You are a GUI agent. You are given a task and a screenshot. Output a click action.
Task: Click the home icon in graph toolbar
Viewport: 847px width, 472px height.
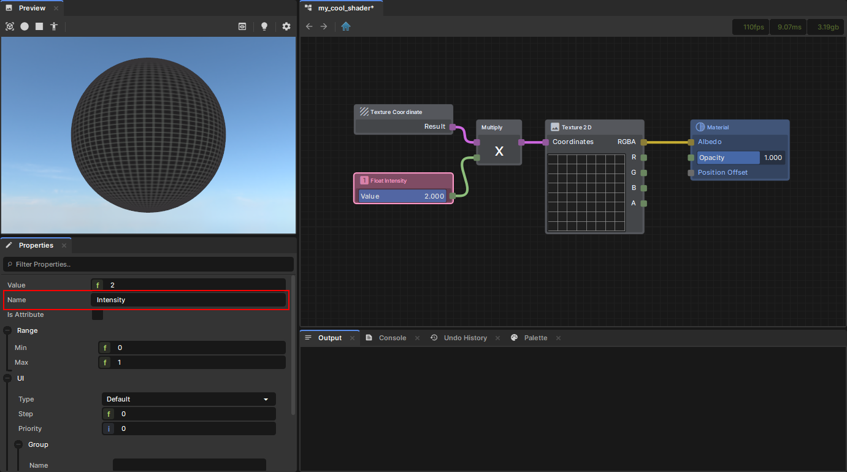point(346,26)
